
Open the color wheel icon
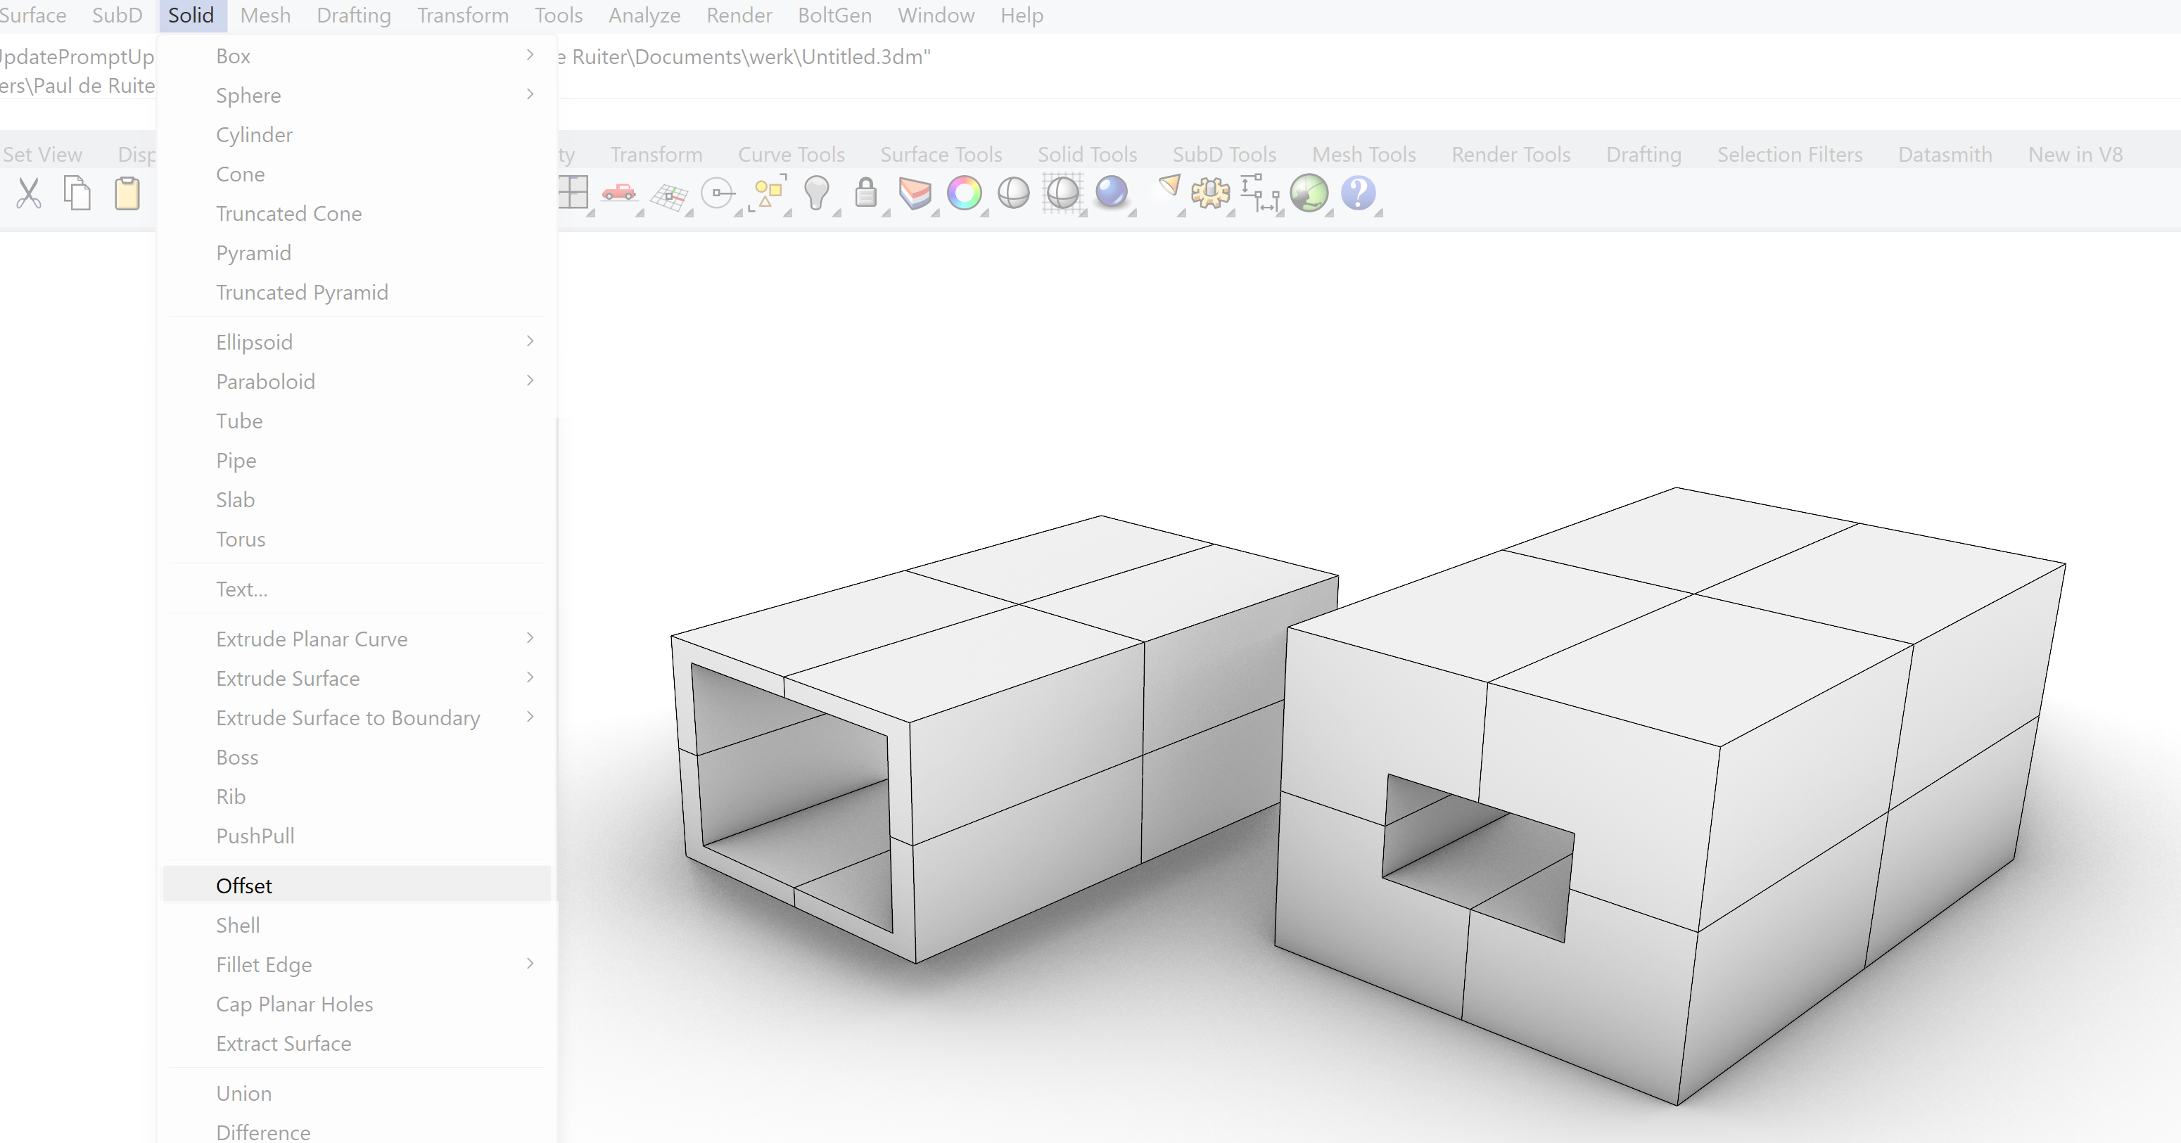tap(963, 193)
